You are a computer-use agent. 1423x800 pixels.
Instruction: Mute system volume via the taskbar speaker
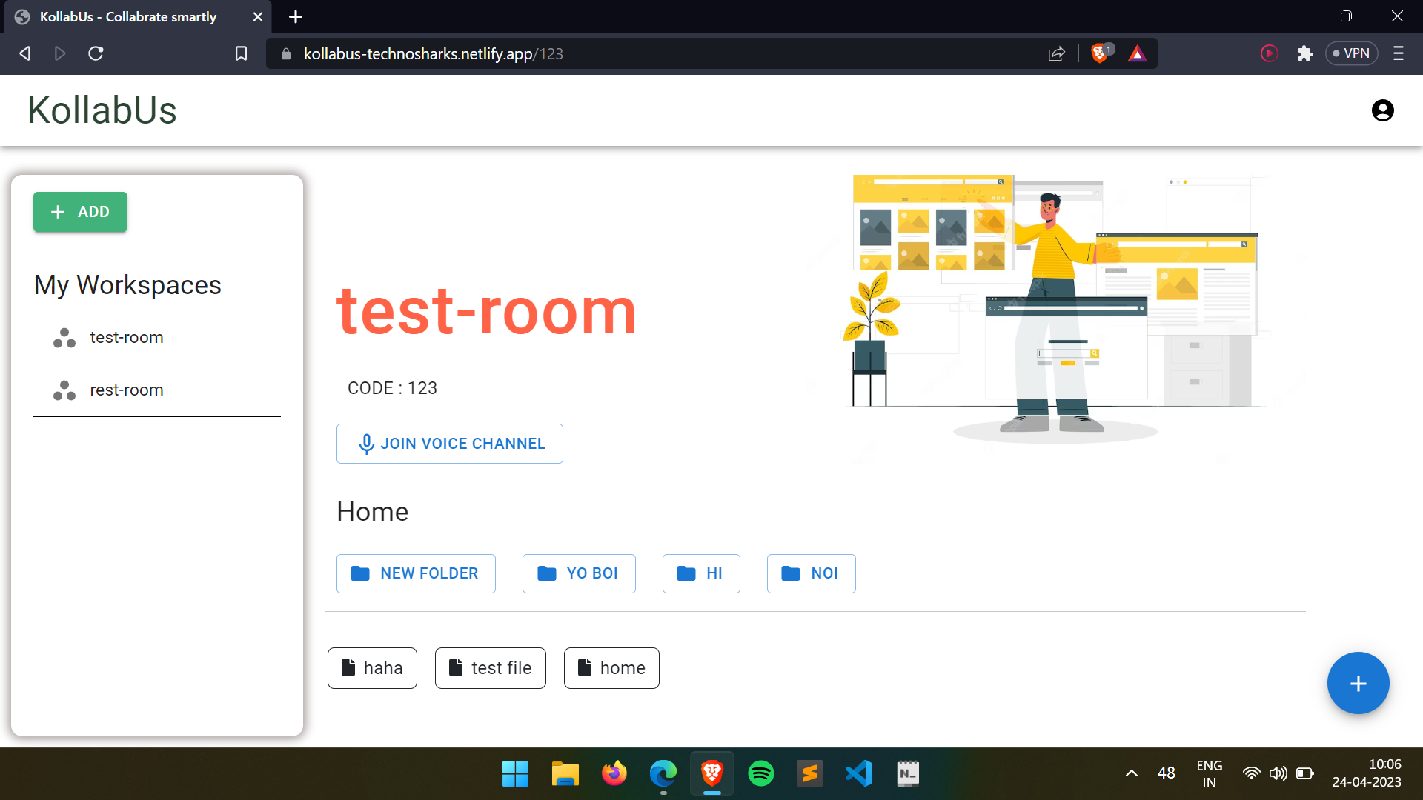pos(1278,773)
